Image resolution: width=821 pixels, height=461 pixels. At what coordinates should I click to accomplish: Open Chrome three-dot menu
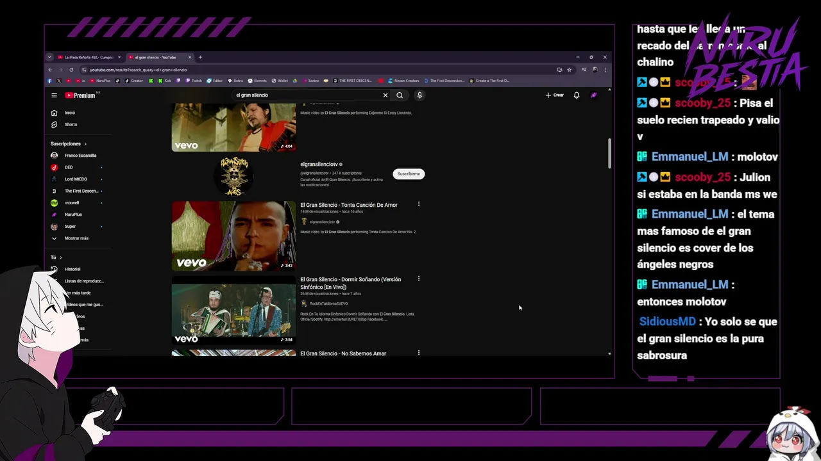pyautogui.click(x=605, y=70)
